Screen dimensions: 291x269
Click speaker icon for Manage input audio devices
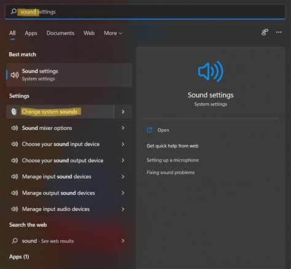15,209
